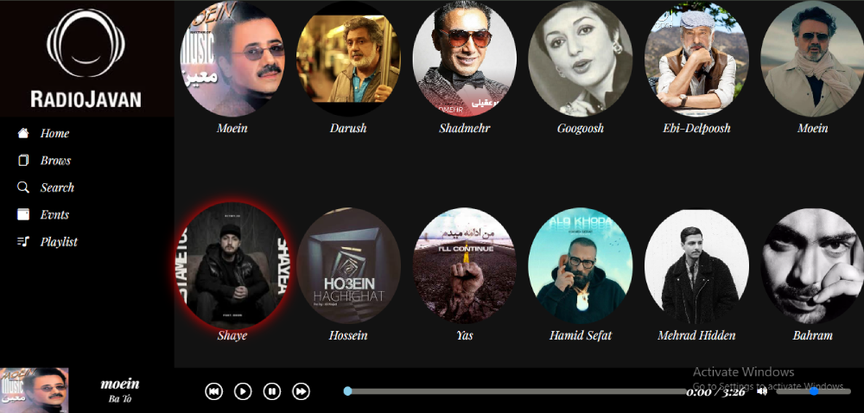Select the Moein portrait with scarf
864x413 pixels.
click(x=813, y=59)
